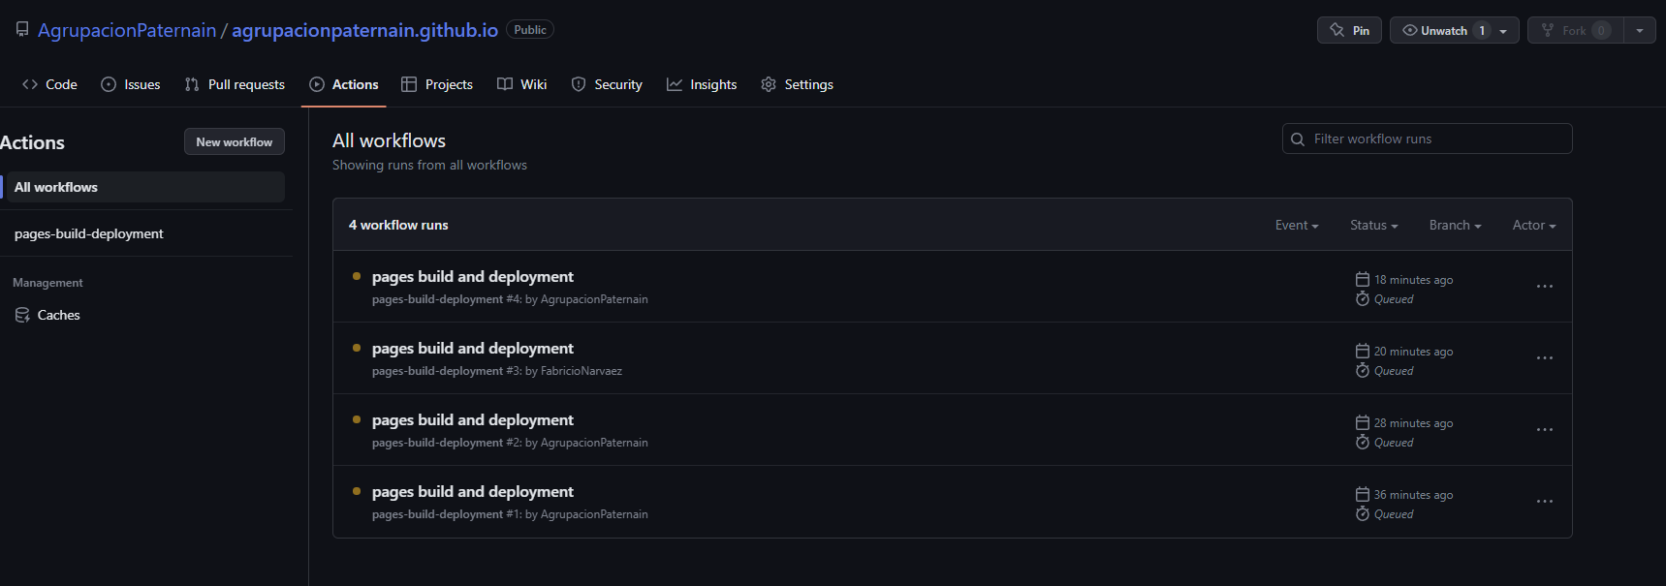
Task: Click the Public visibility badge
Action: click(530, 30)
